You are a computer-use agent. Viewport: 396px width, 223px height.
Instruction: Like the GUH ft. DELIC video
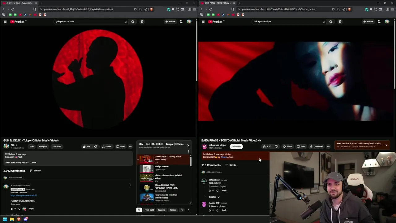pyautogui.click(x=86, y=146)
